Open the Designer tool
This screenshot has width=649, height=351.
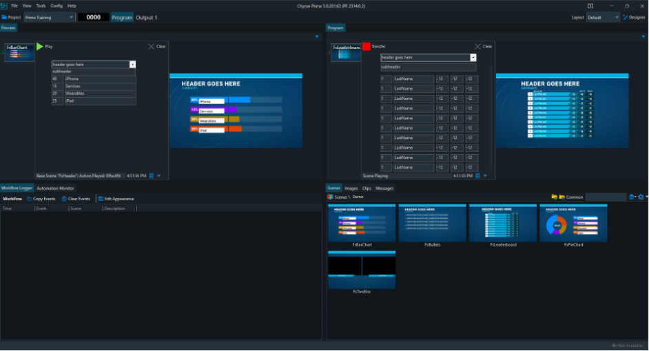pyautogui.click(x=634, y=17)
